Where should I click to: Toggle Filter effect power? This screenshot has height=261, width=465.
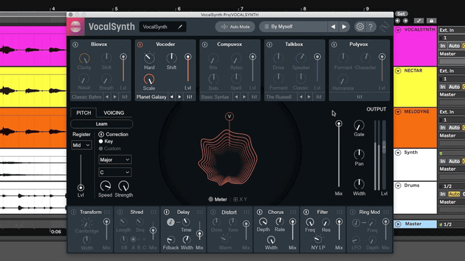click(x=306, y=212)
